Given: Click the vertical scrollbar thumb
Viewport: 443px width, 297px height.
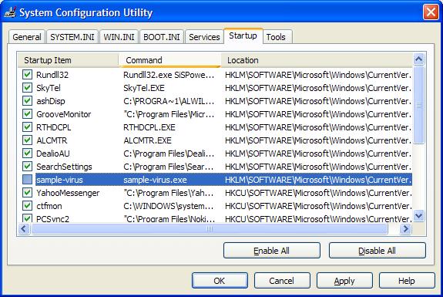Looking at the screenshot, I should 418,105.
